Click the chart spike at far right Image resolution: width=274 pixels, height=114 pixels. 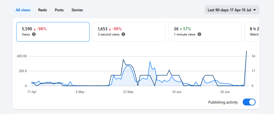246,51
